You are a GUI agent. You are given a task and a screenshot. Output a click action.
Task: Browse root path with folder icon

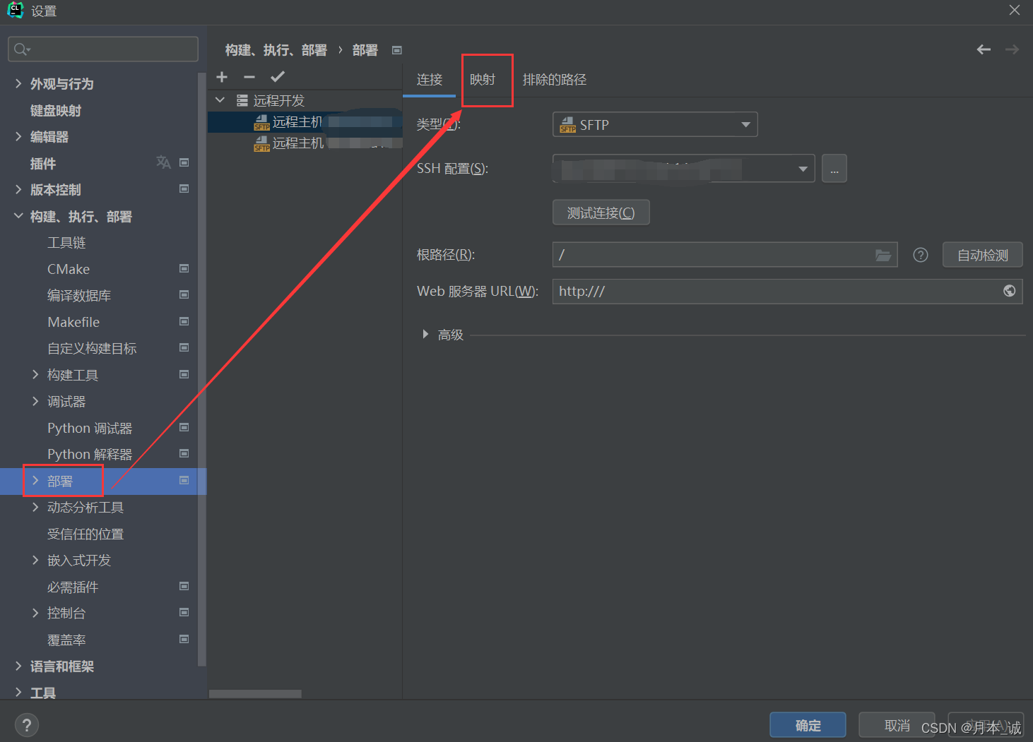[883, 255]
